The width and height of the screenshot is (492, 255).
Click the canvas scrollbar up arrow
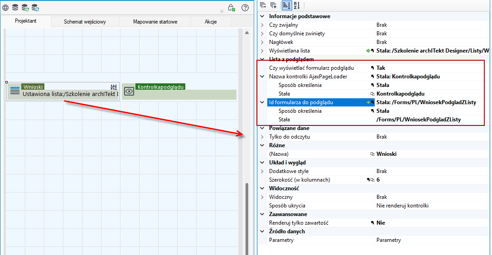click(x=247, y=33)
